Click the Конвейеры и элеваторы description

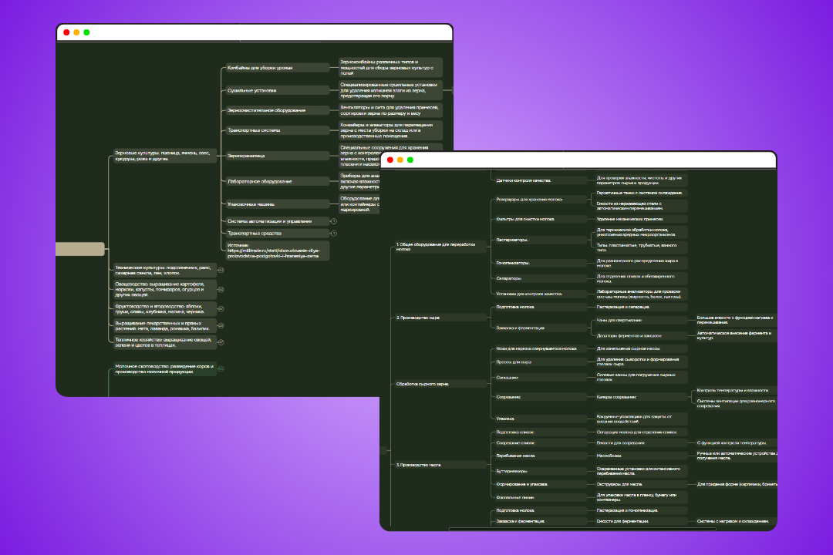click(x=390, y=130)
